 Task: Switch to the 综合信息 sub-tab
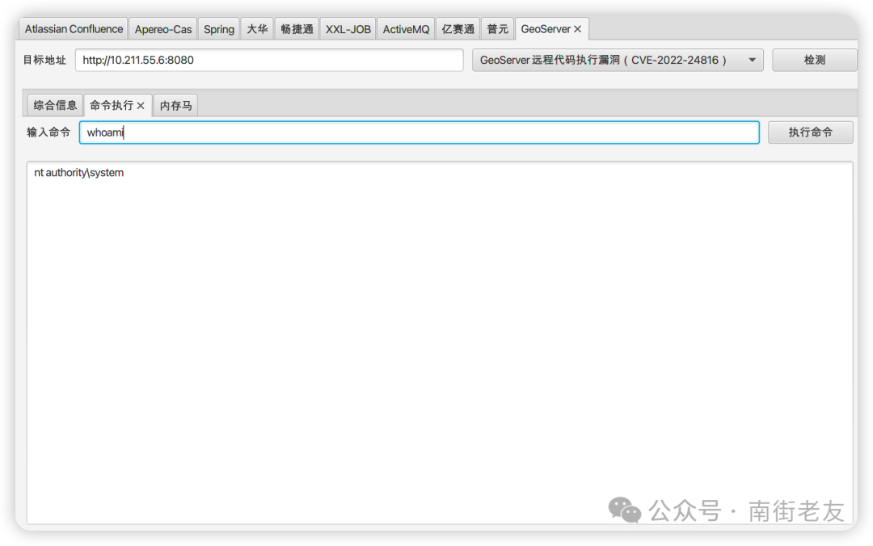pyautogui.click(x=55, y=105)
